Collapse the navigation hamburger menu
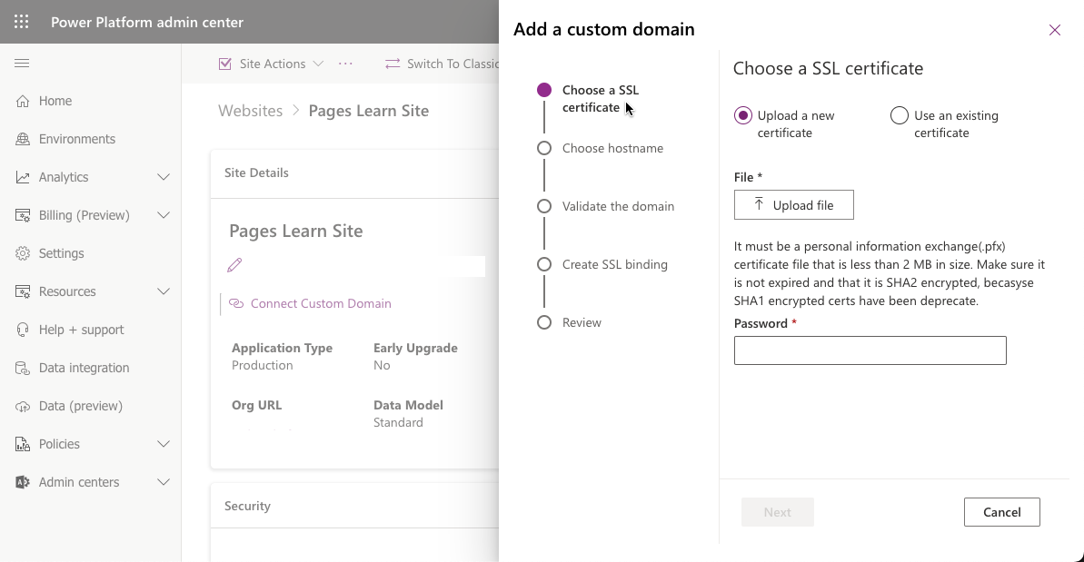Screen dimensions: 1084x562 click(x=22, y=64)
